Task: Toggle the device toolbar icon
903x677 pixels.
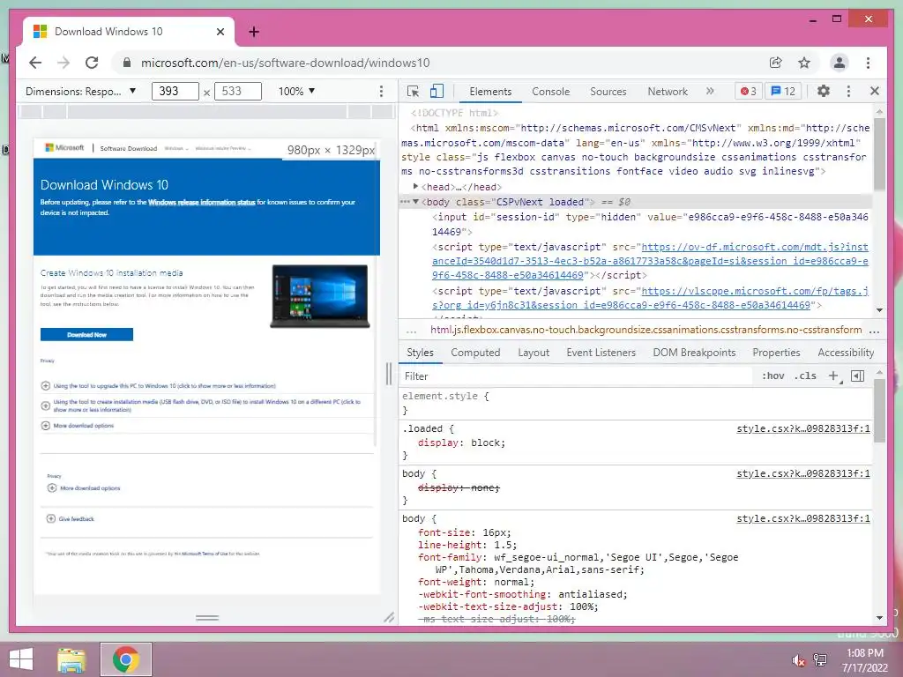Action: click(437, 91)
